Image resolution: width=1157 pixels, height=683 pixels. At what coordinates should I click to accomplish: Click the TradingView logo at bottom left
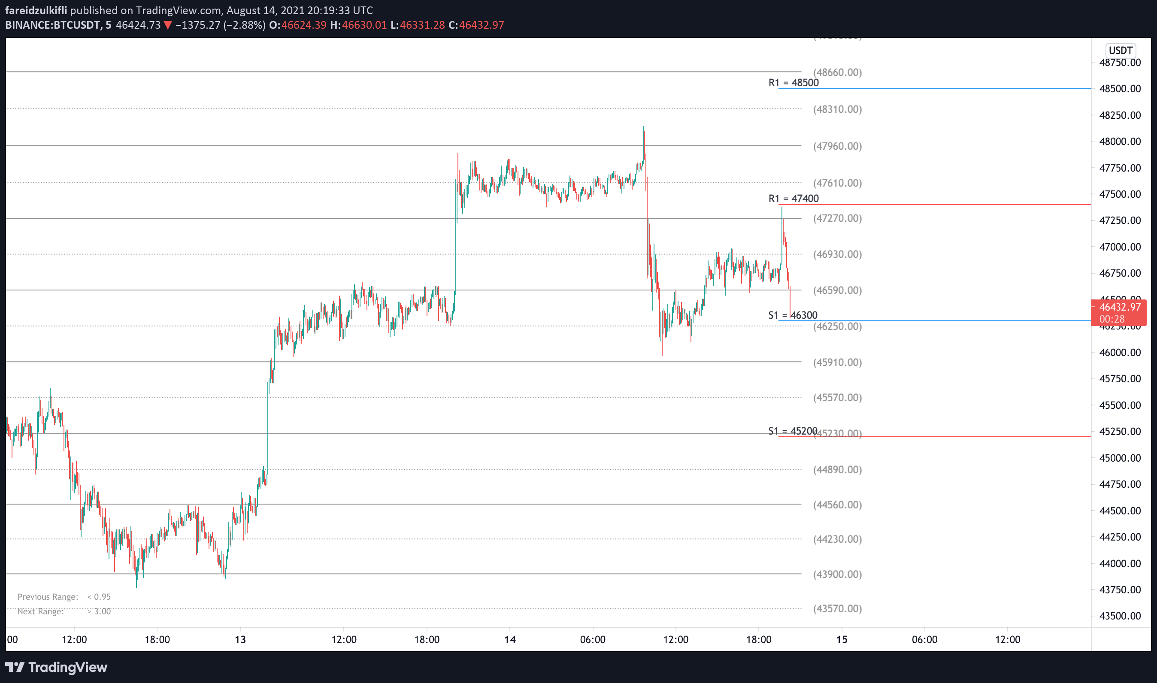click(x=56, y=667)
